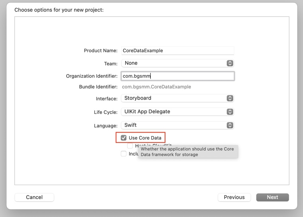Click into the Product Name field
This screenshot has width=303, height=217.
(x=177, y=51)
